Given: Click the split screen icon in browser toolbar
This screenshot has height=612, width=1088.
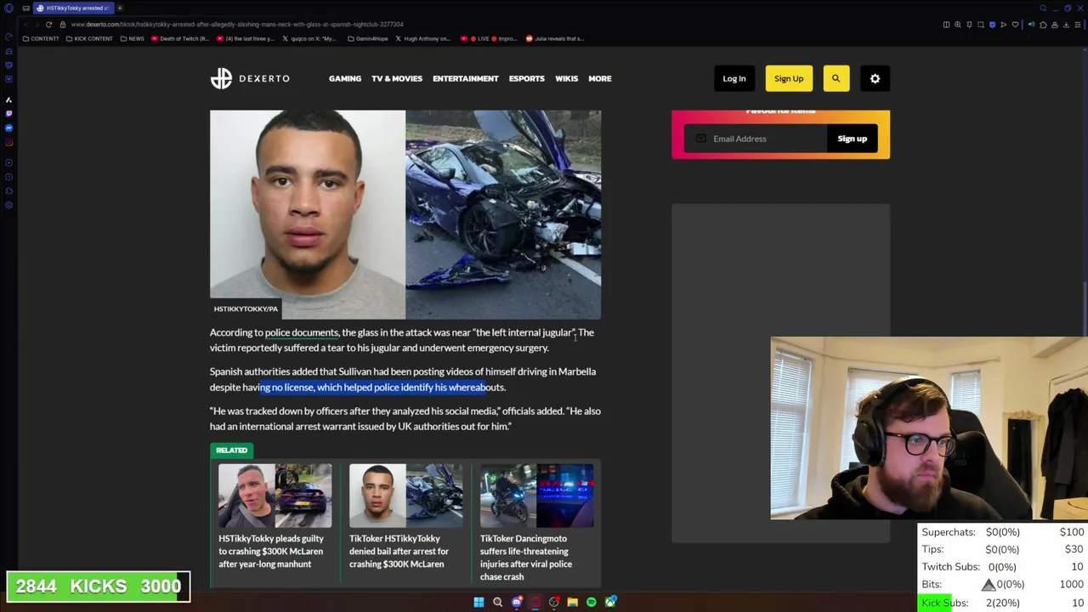Looking at the screenshot, I should tap(946, 25).
